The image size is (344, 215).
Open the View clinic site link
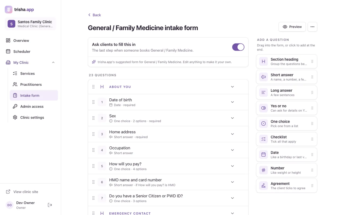22,192
